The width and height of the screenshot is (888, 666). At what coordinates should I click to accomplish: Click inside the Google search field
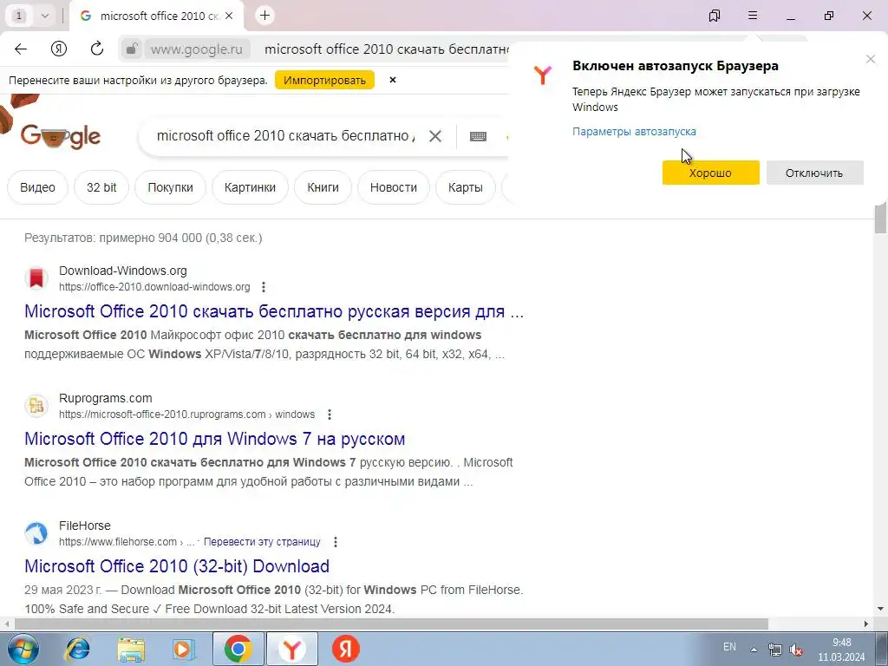[286, 136]
